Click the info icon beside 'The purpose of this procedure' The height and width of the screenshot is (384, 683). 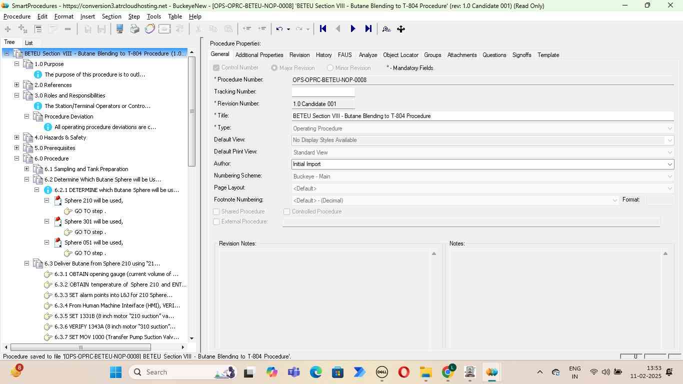coord(38,74)
